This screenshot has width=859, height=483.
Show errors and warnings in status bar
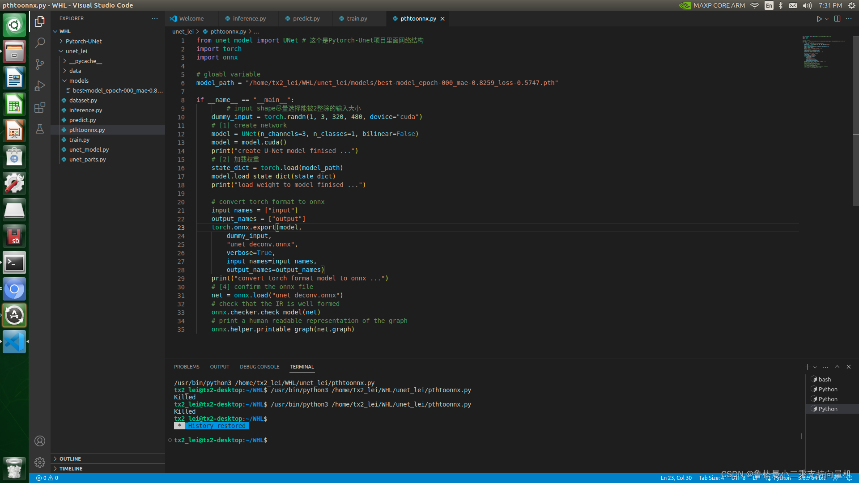[x=47, y=478]
